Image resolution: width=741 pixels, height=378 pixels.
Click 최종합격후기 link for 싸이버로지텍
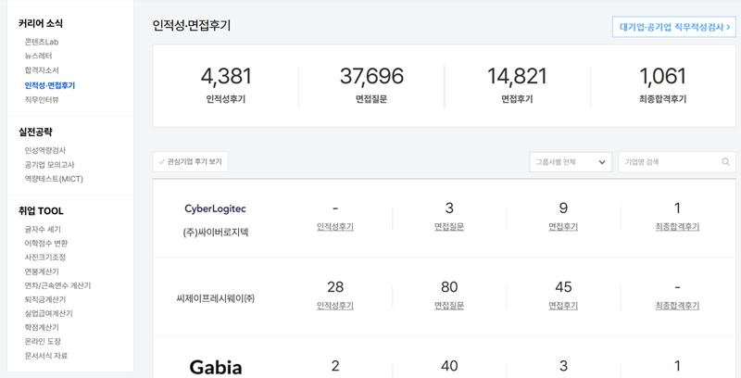677,227
